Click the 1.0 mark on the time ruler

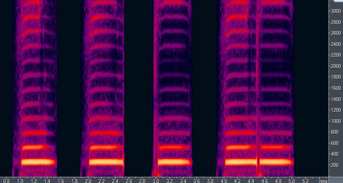tap(20, 181)
